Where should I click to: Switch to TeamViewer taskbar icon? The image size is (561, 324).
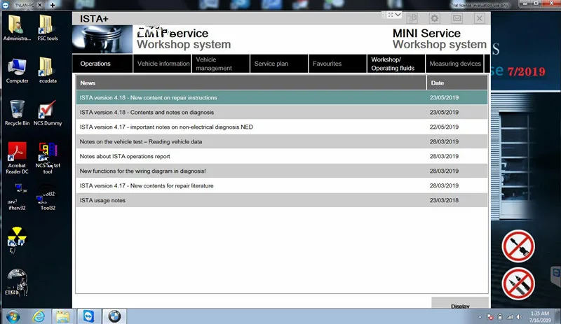88,316
